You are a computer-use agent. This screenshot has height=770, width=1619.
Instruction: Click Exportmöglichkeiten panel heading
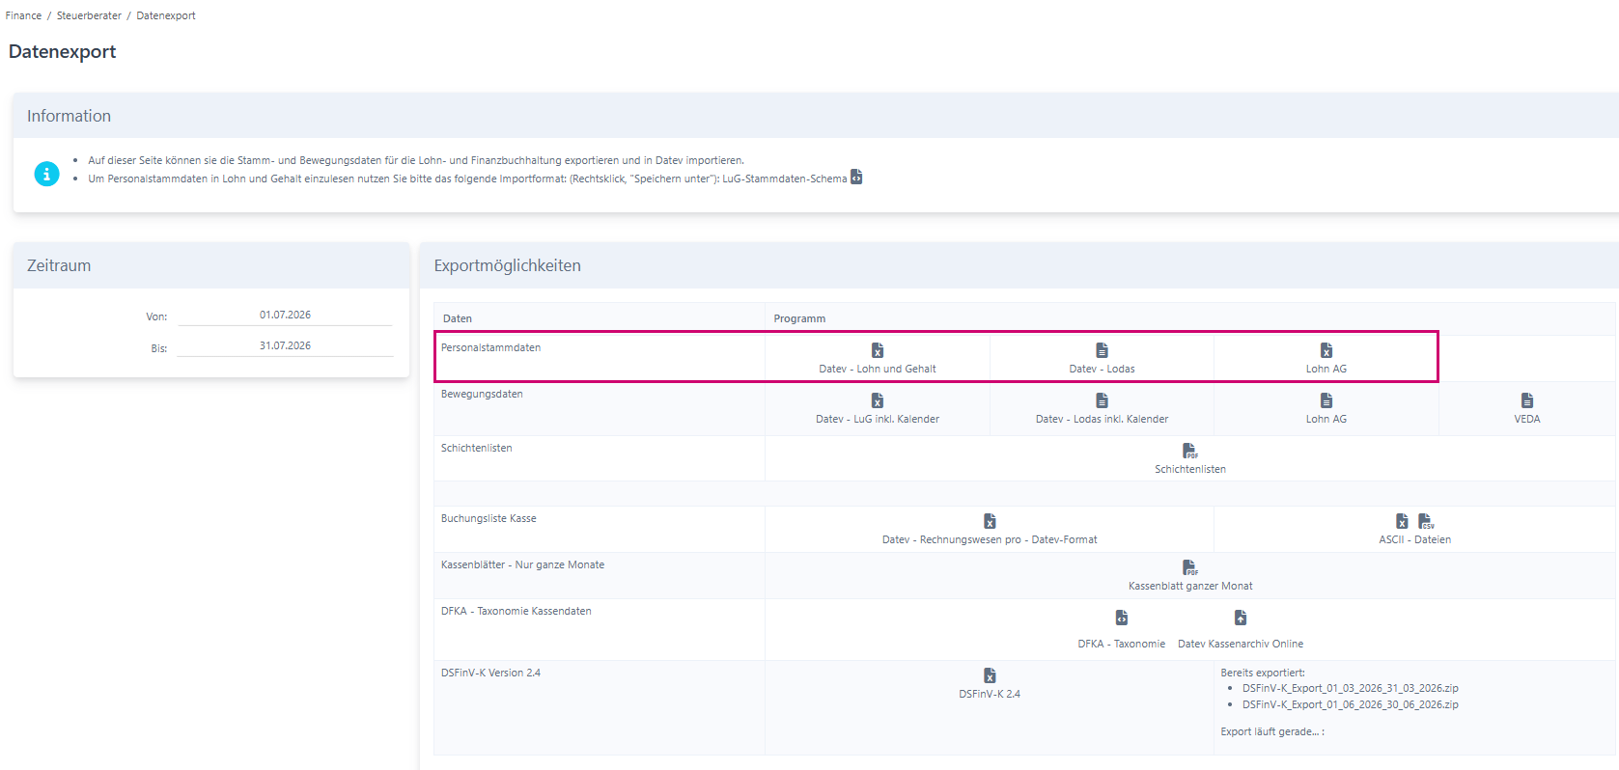(508, 265)
